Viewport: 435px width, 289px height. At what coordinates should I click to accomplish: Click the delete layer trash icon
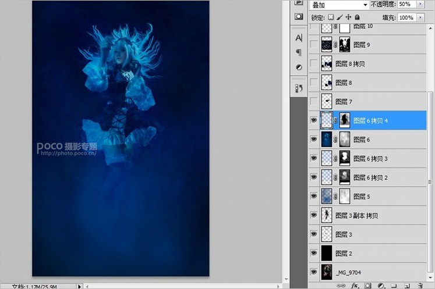tap(419, 286)
